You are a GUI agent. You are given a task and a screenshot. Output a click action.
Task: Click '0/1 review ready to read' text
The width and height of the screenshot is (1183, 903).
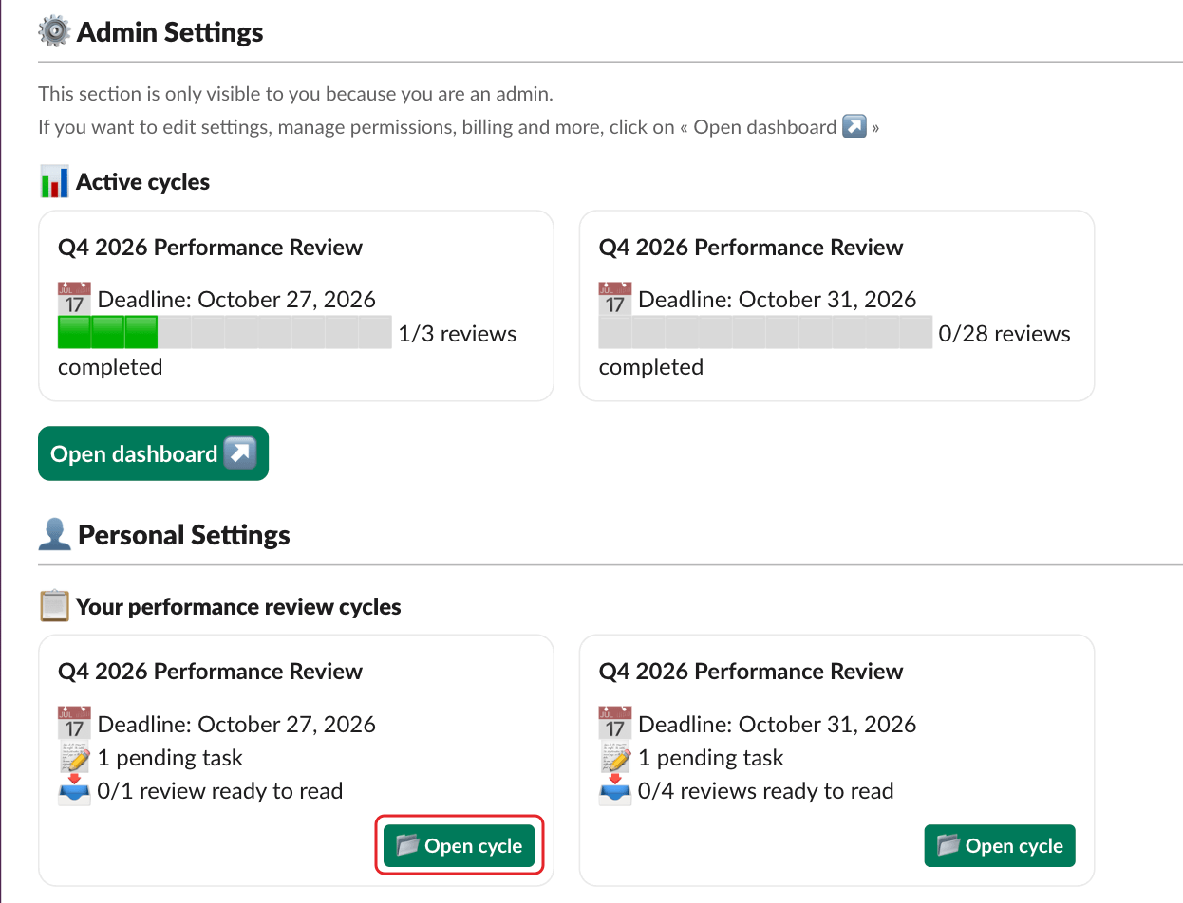220,791
